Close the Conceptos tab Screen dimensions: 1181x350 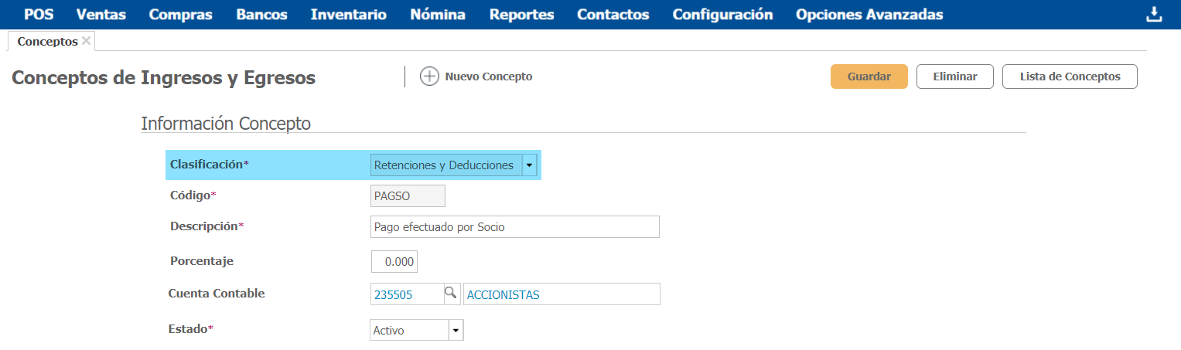click(x=86, y=41)
